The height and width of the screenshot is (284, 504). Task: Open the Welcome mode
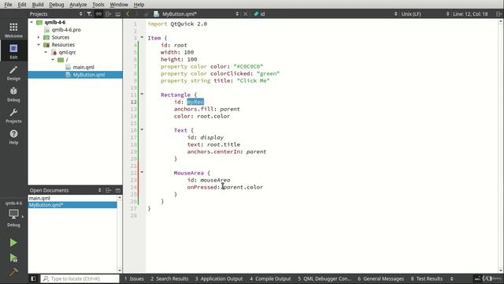13,30
